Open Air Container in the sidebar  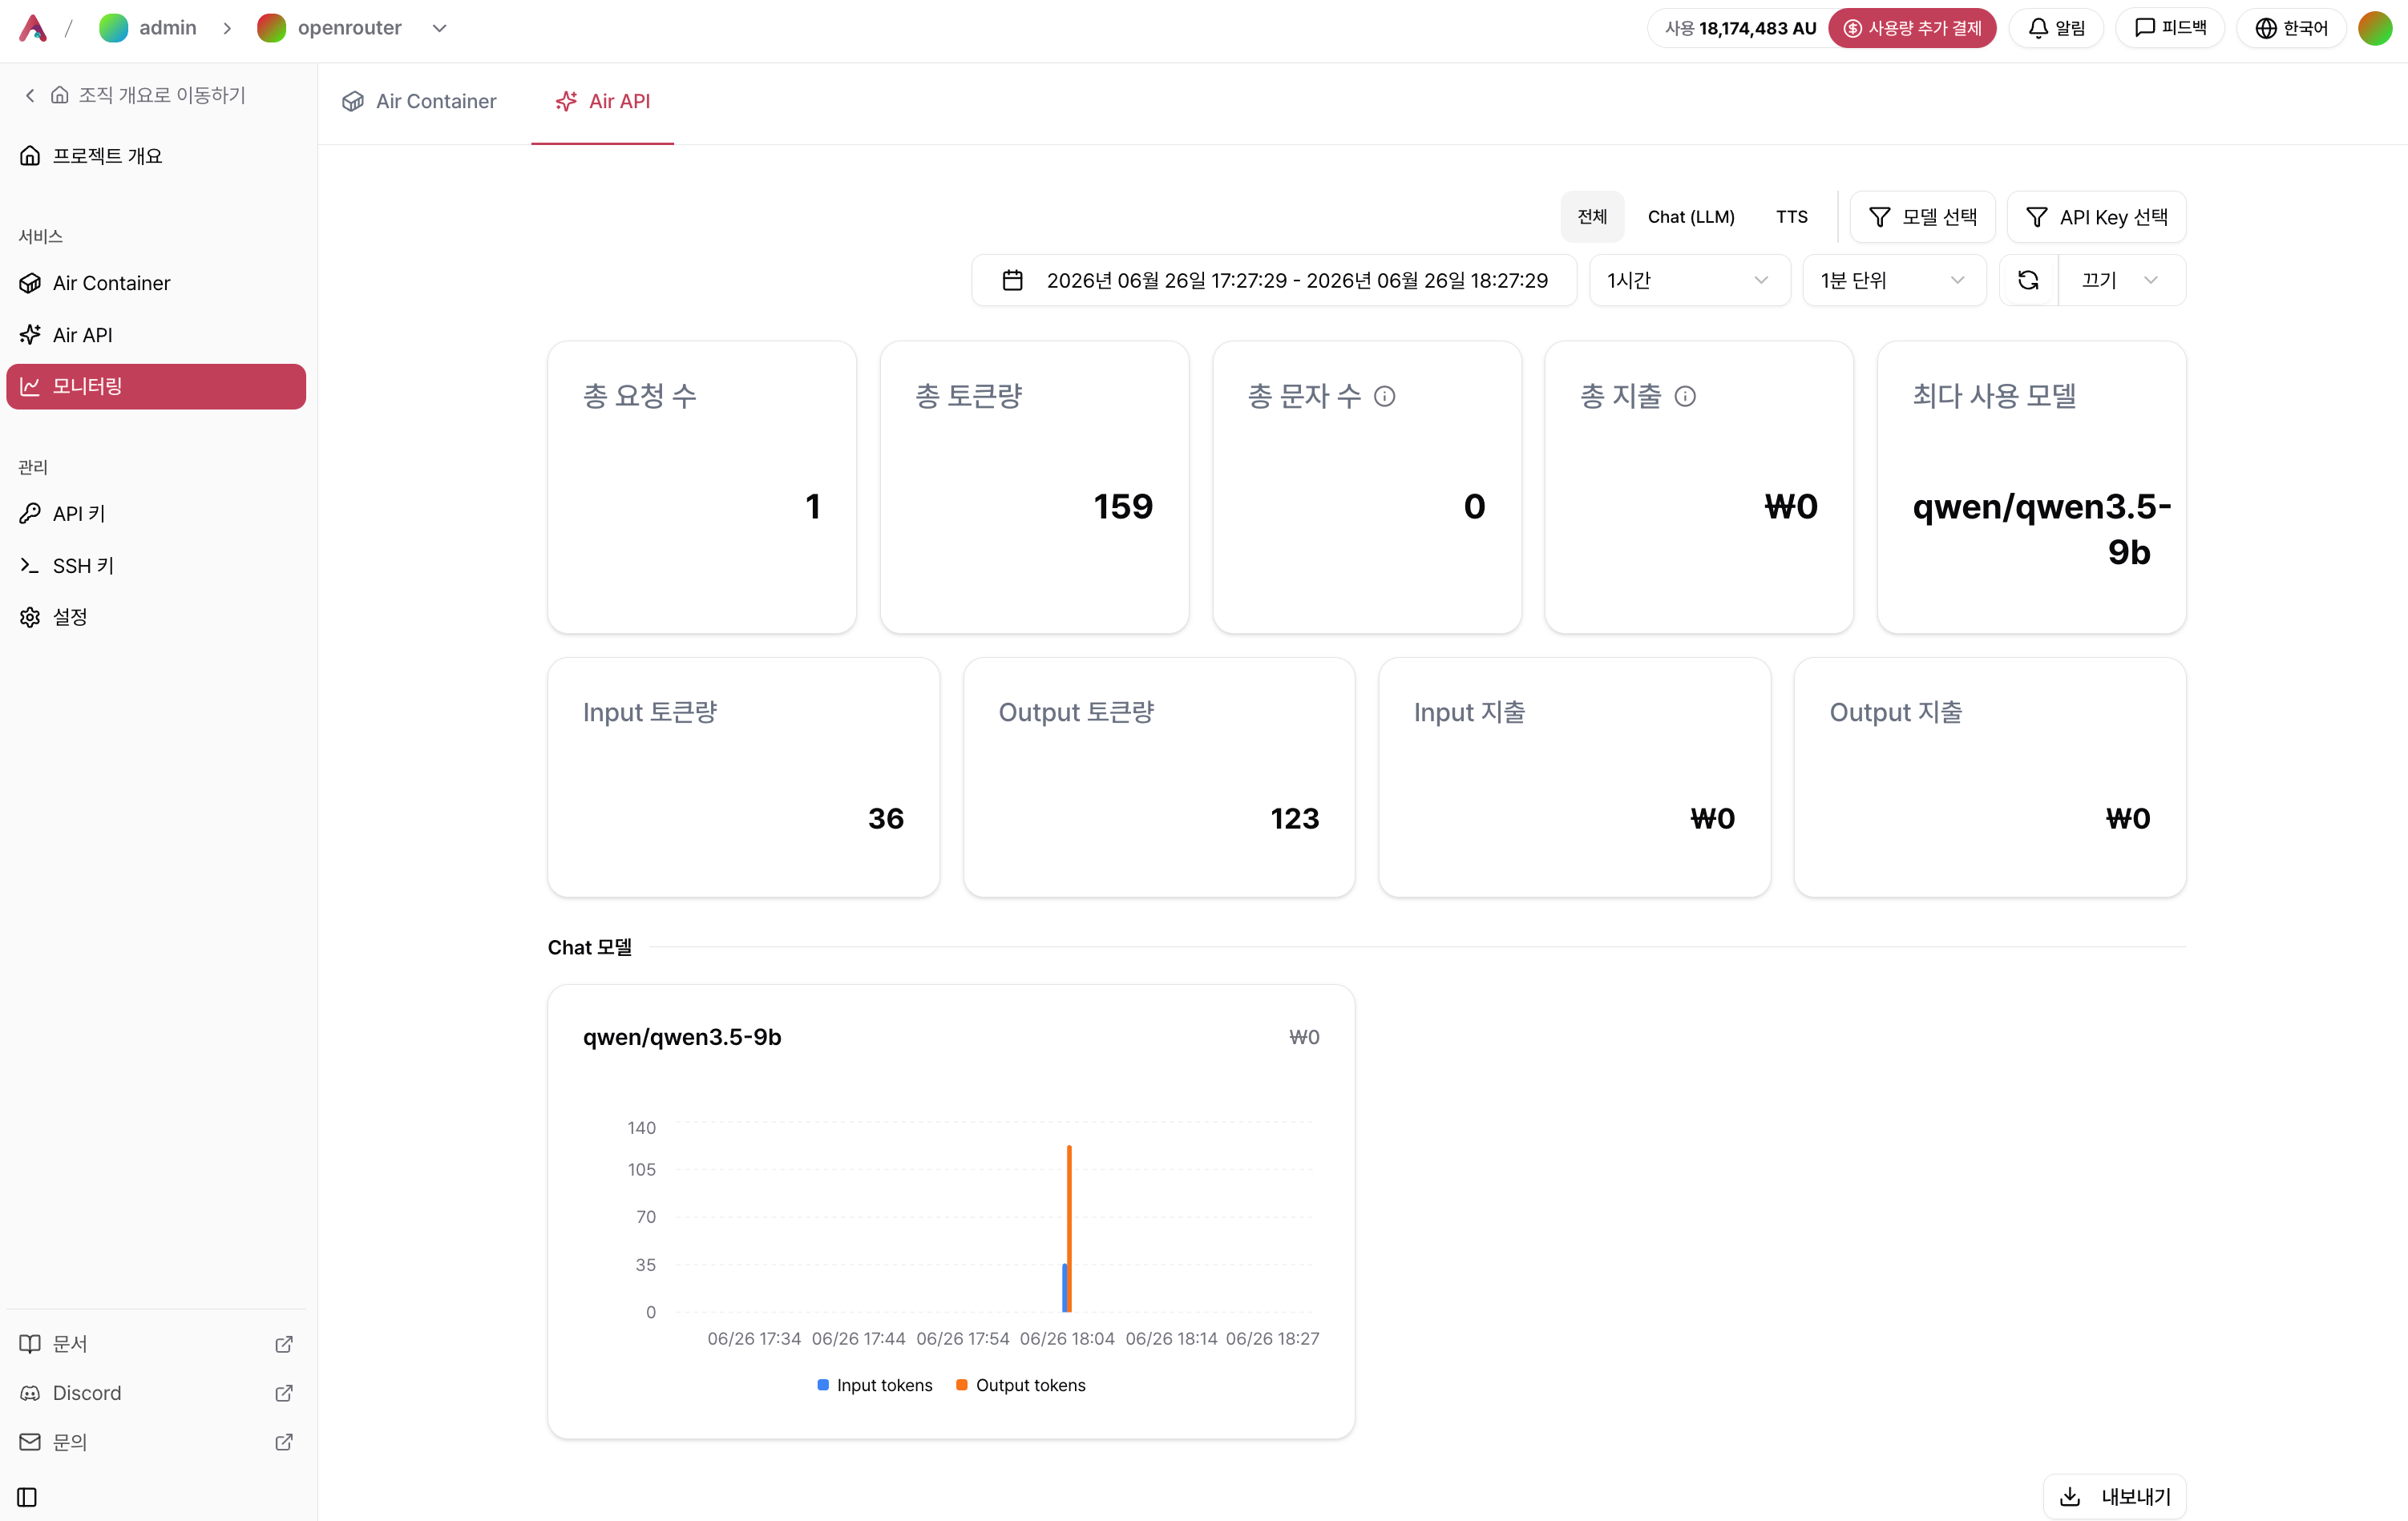coord(156,283)
